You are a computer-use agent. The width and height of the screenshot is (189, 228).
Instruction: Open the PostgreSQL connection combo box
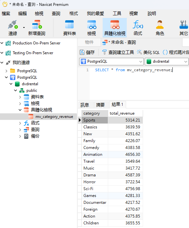pyautogui.click(x=111, y=61)
